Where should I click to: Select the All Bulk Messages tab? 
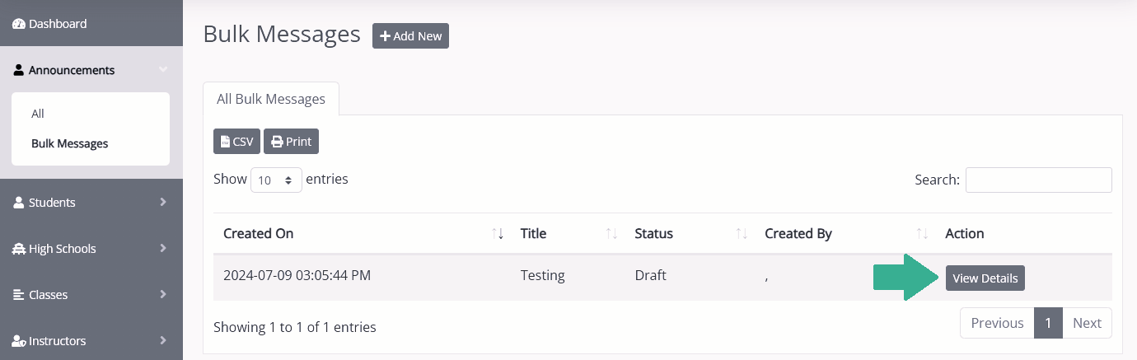[271, 99]
